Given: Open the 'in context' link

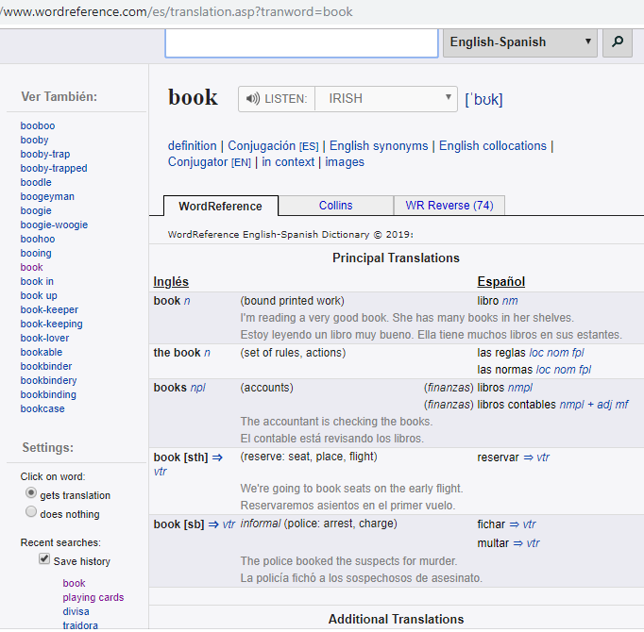Looking at the screenshot, I should click(288, 161).
